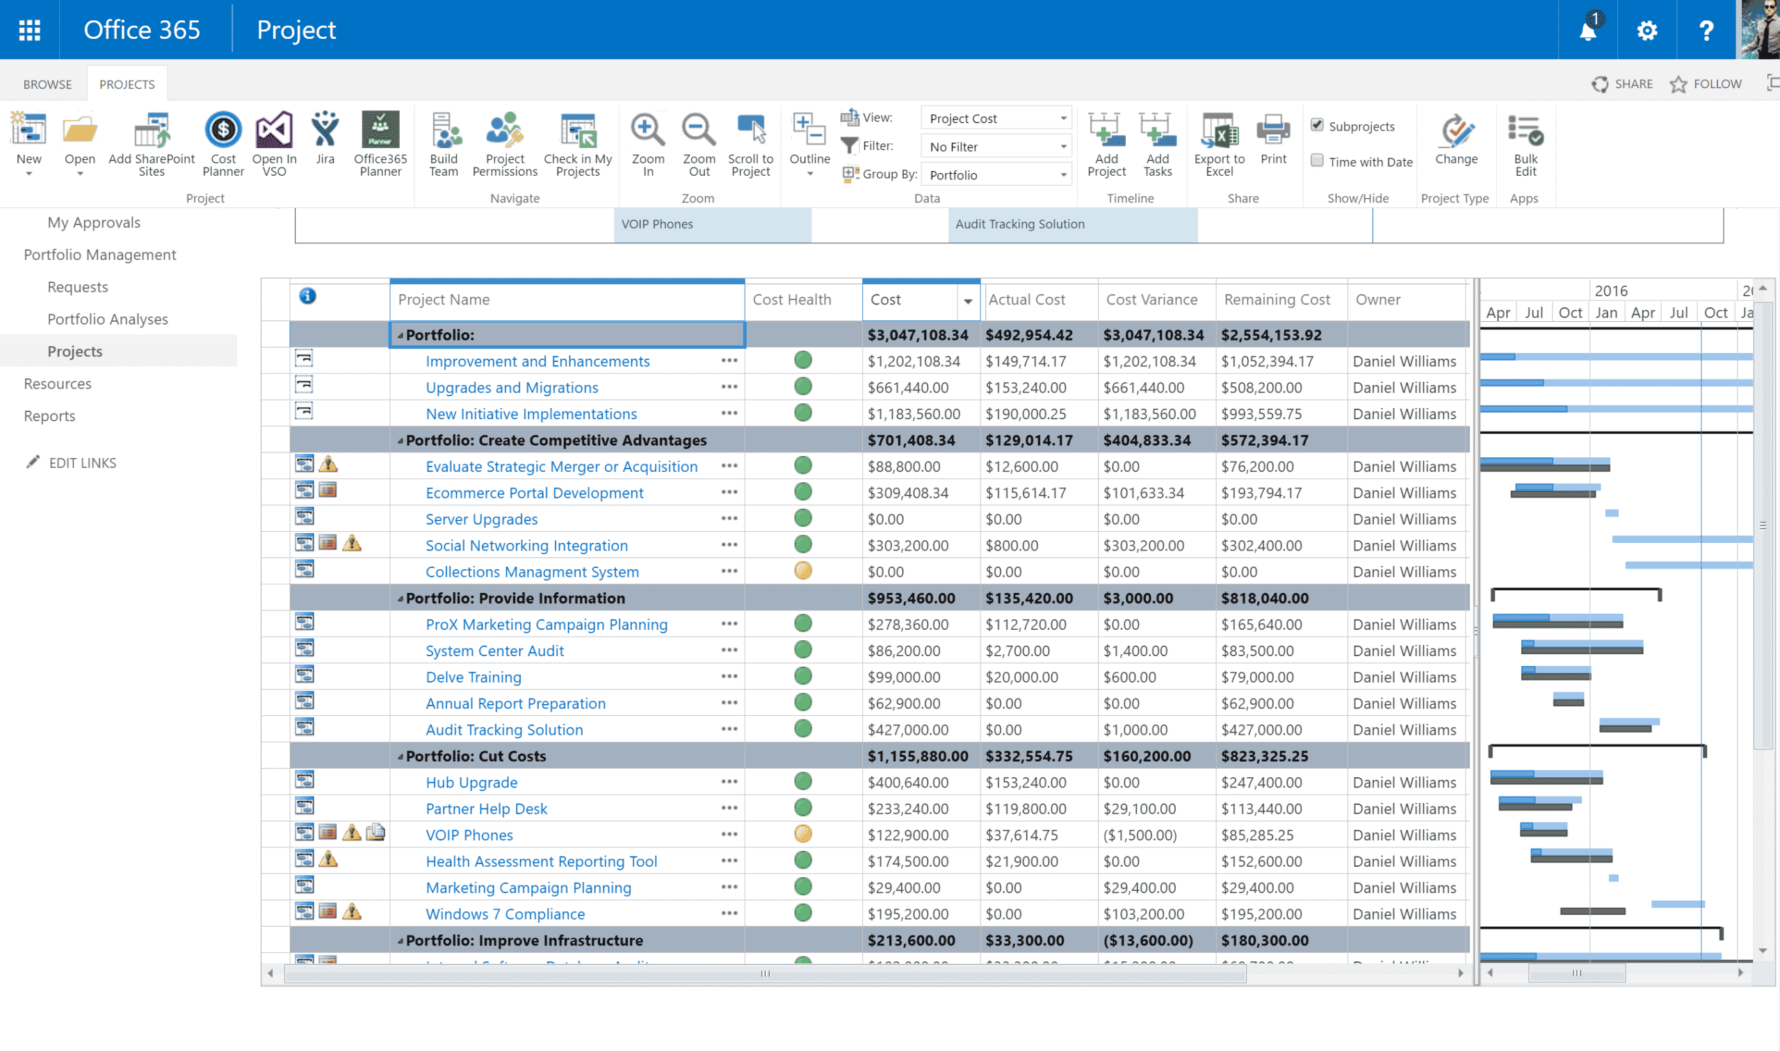1780x1051 pixels.
Task: Click the vertical scrollbar down arrow
Action: pyautogui.click(x=1763, y=951)
